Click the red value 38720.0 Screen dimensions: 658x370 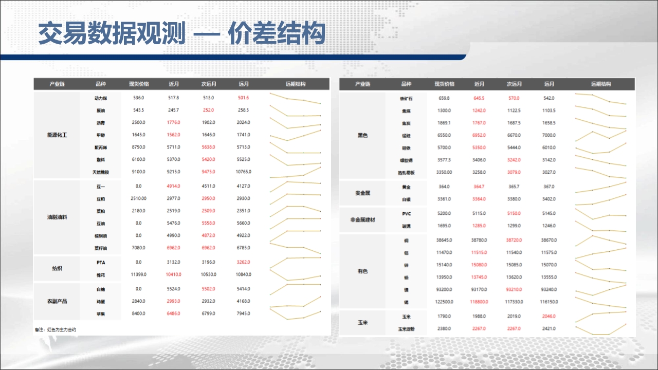[x=514, y=240]
